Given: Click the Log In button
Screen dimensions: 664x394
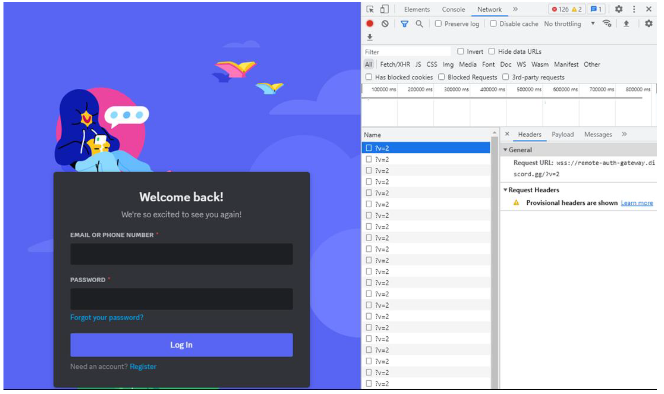Looking at the screenshot, I should (x=181, y=345).
